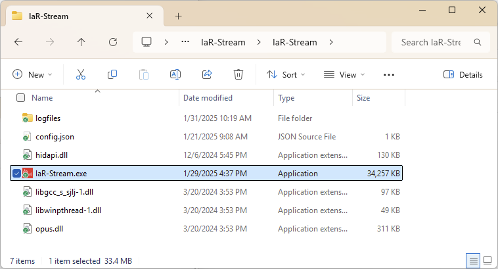Close the IaR-Stream tab
Screen dimensions: 498x269
coord(150,16)
